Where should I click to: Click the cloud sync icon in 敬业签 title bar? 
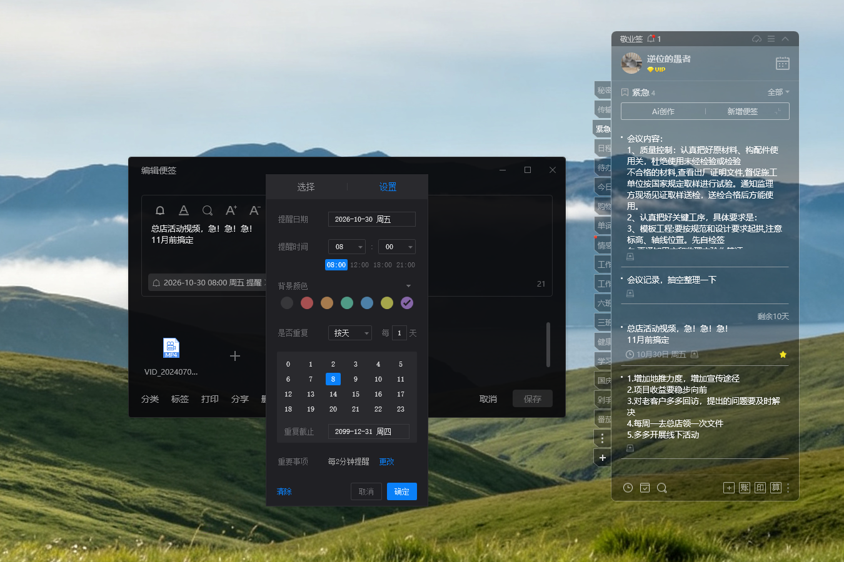pyautogui.click(x=756, y=39)
